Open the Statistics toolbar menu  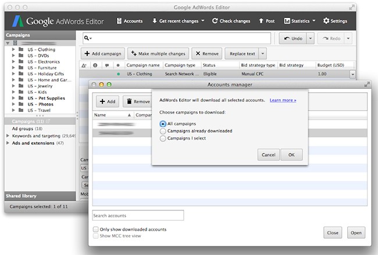299,21
